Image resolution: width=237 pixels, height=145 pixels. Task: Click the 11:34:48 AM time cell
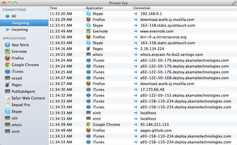tap(61, 130)
